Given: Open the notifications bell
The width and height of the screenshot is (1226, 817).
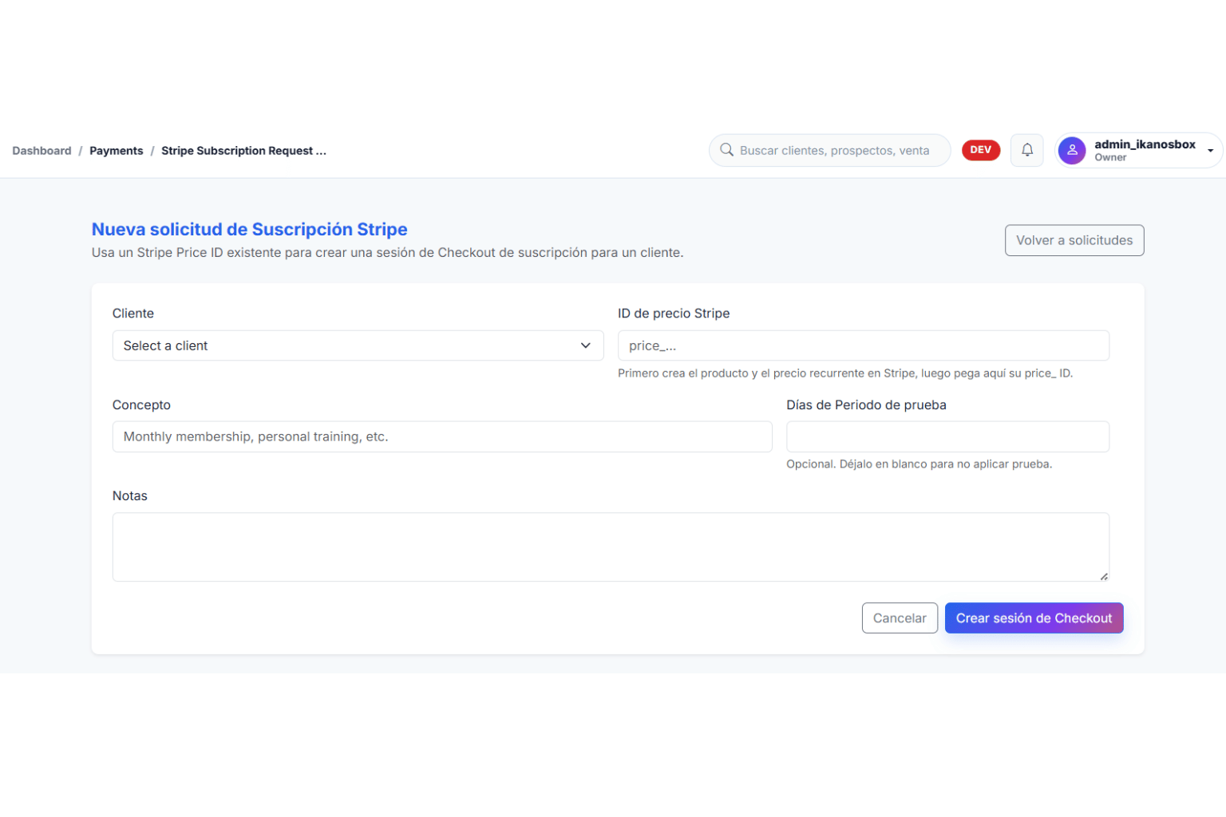Looking at the screenshot, I should tap(1027, 150).
